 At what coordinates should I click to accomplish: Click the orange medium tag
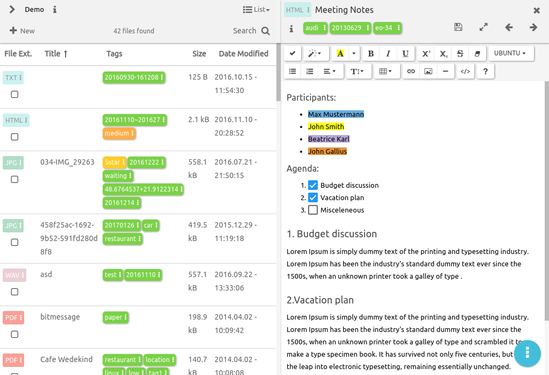[117, 133]
